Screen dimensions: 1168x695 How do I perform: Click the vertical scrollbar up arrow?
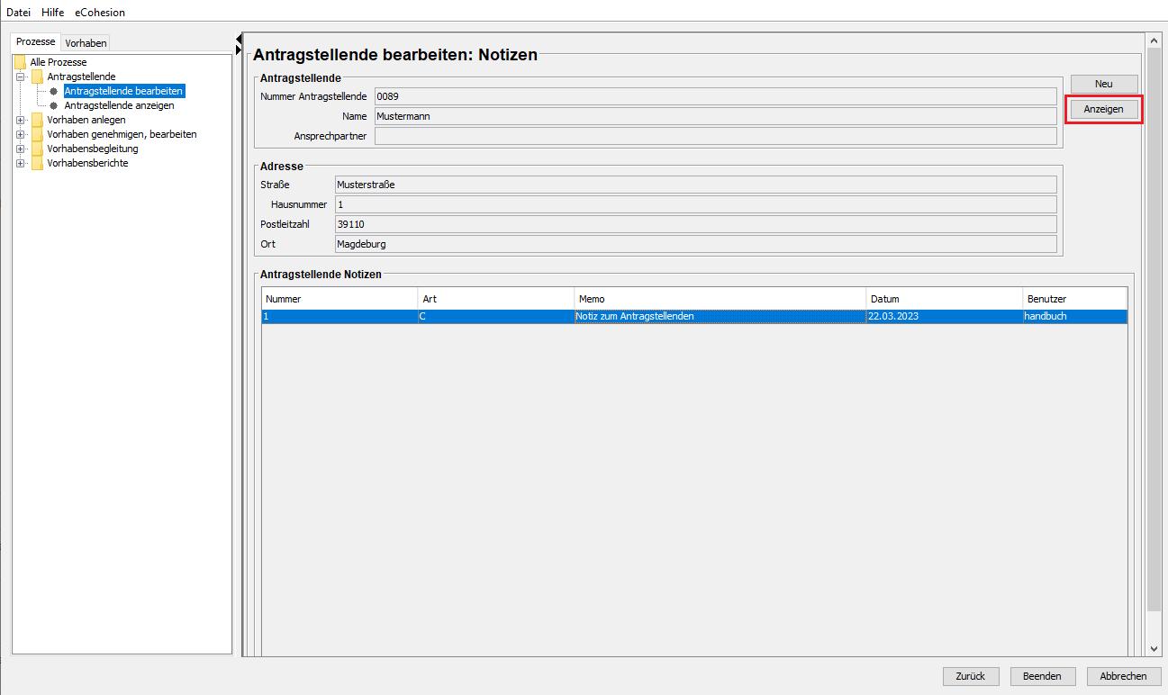coord(1154,41)
